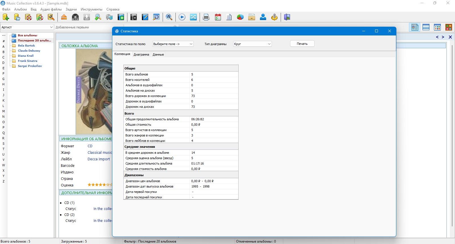
Task: Open the 'Выберите поле' statistics field dropdown
Action: (173, 44)
